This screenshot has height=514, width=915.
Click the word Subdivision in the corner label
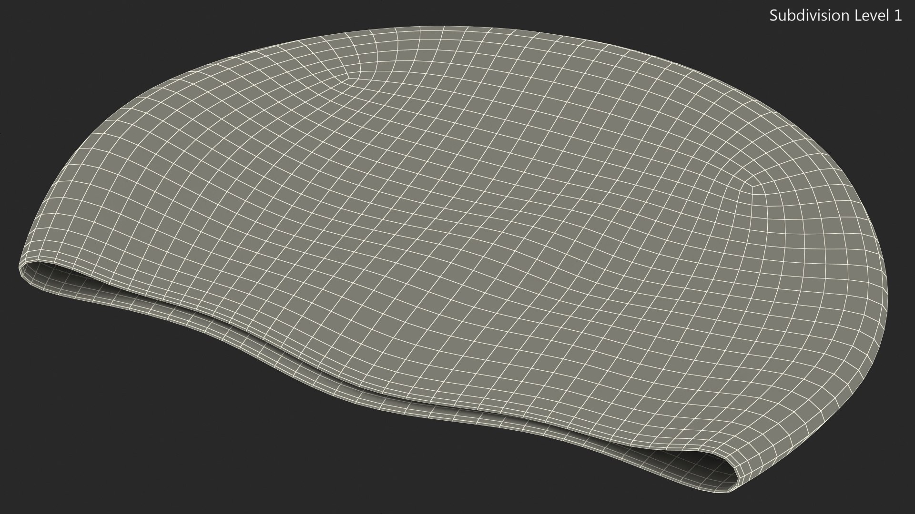[809, 16]
